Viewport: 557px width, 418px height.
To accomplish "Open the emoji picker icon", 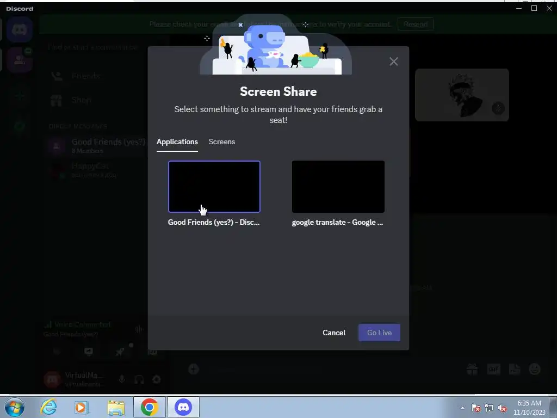I will pos(535,369).
